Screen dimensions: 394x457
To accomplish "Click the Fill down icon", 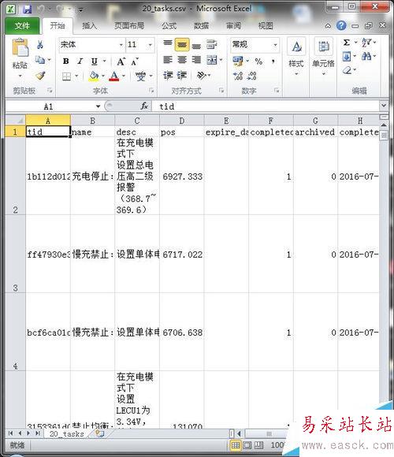I will [x=347, y=56].
